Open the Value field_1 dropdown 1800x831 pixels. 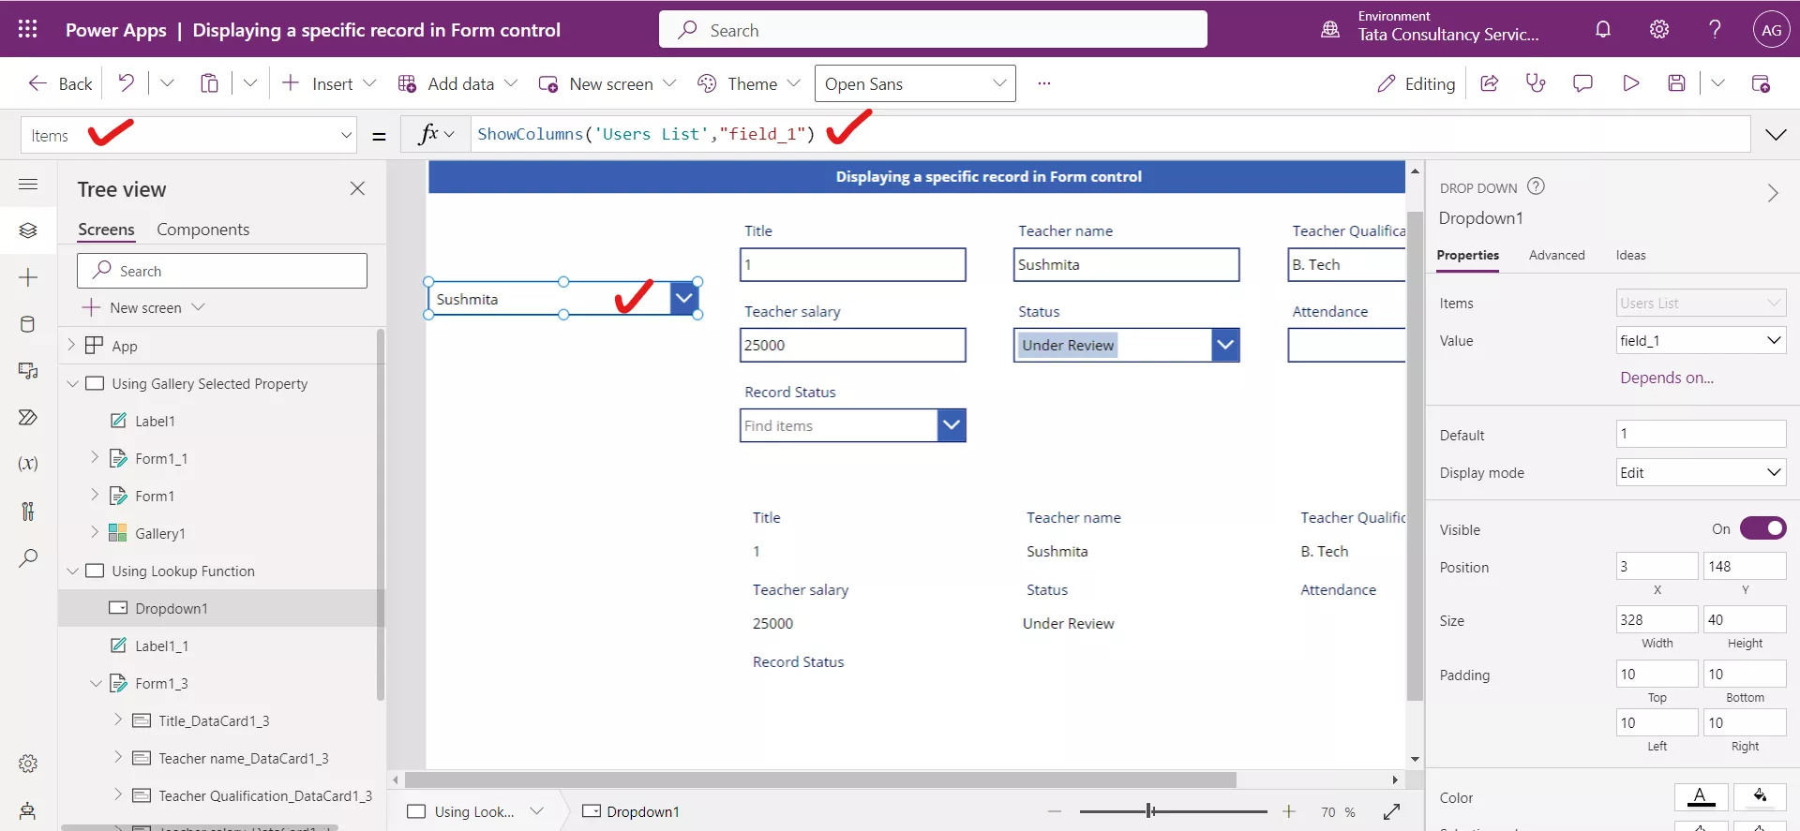(x=1701, y=340)
